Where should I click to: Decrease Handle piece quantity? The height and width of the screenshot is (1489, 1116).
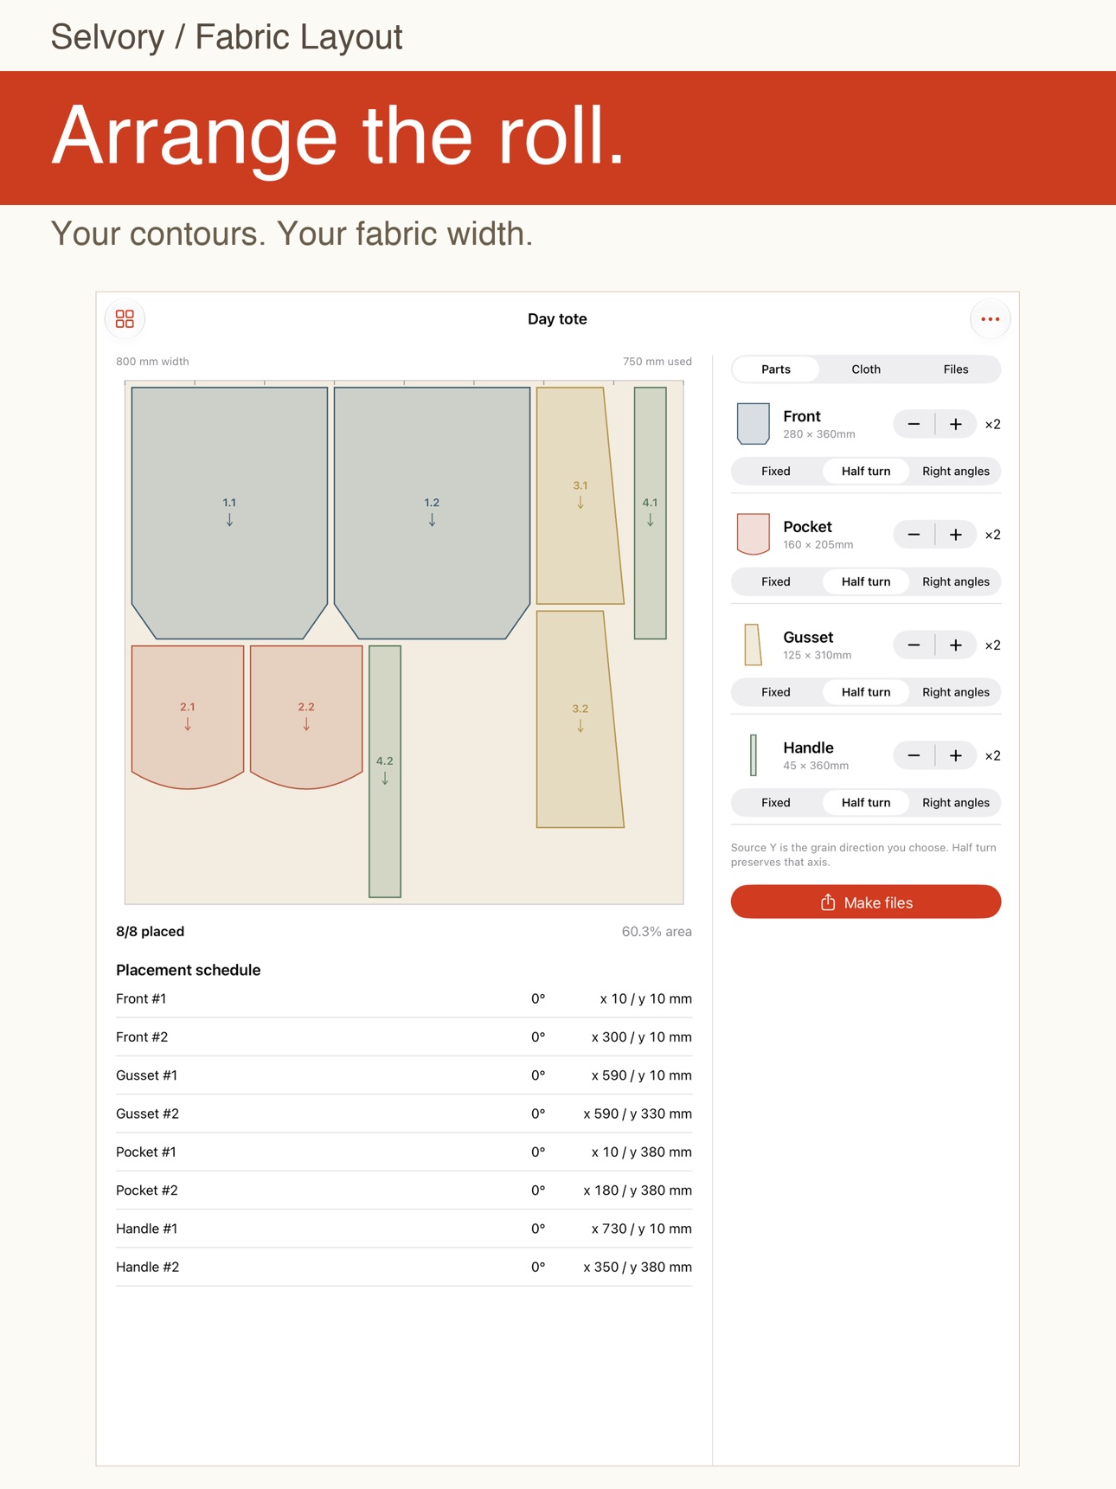tap(914, 755)
